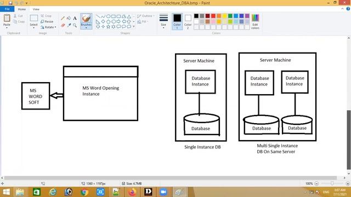Open the Windows Start button

[x=6, y=192]
